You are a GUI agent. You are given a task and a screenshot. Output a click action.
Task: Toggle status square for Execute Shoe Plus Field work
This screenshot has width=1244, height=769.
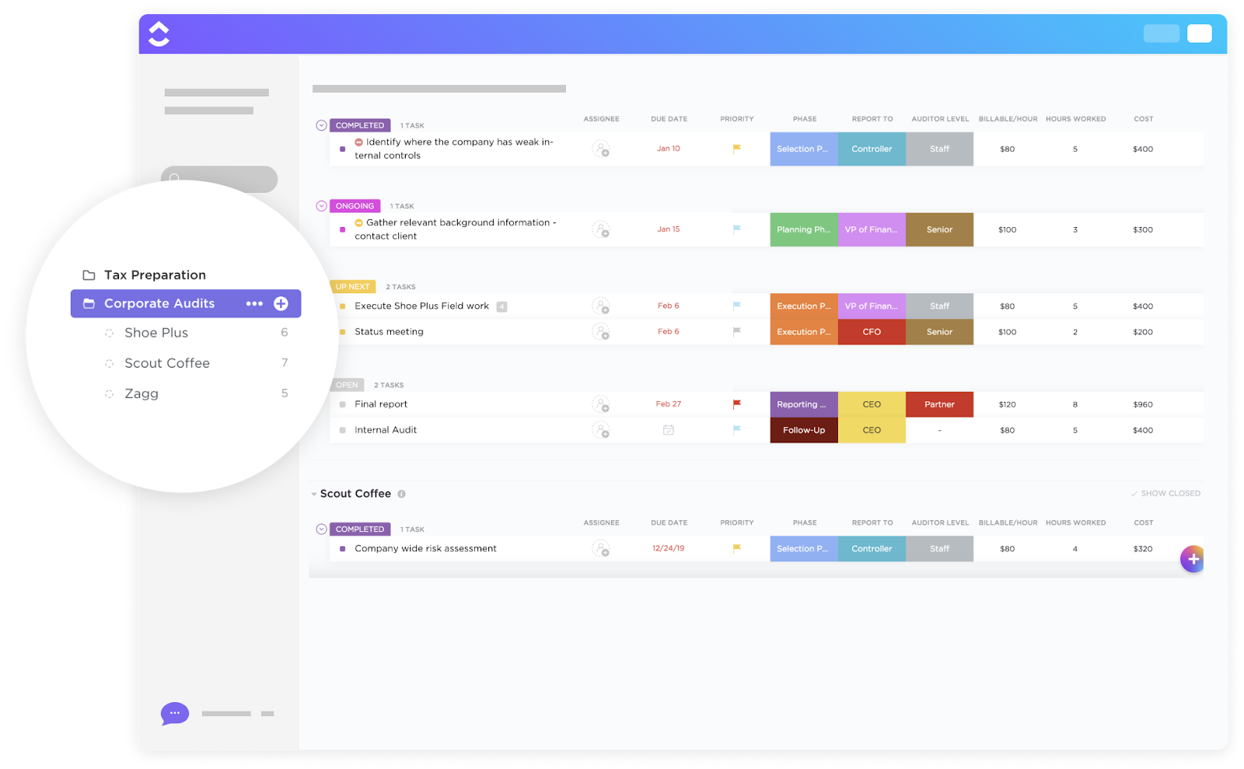(343, 306)
